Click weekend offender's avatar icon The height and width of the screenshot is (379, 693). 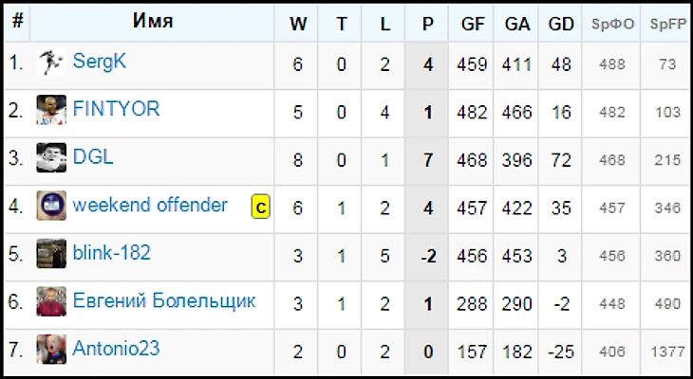(x=51, y=206)
